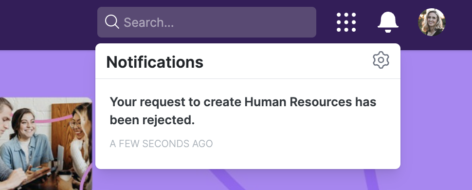The height and width of the screenshot is (190, 472).
Task: Click white space beneath notification timestamp
Action: pyautogui.click(x=248, y=159)
